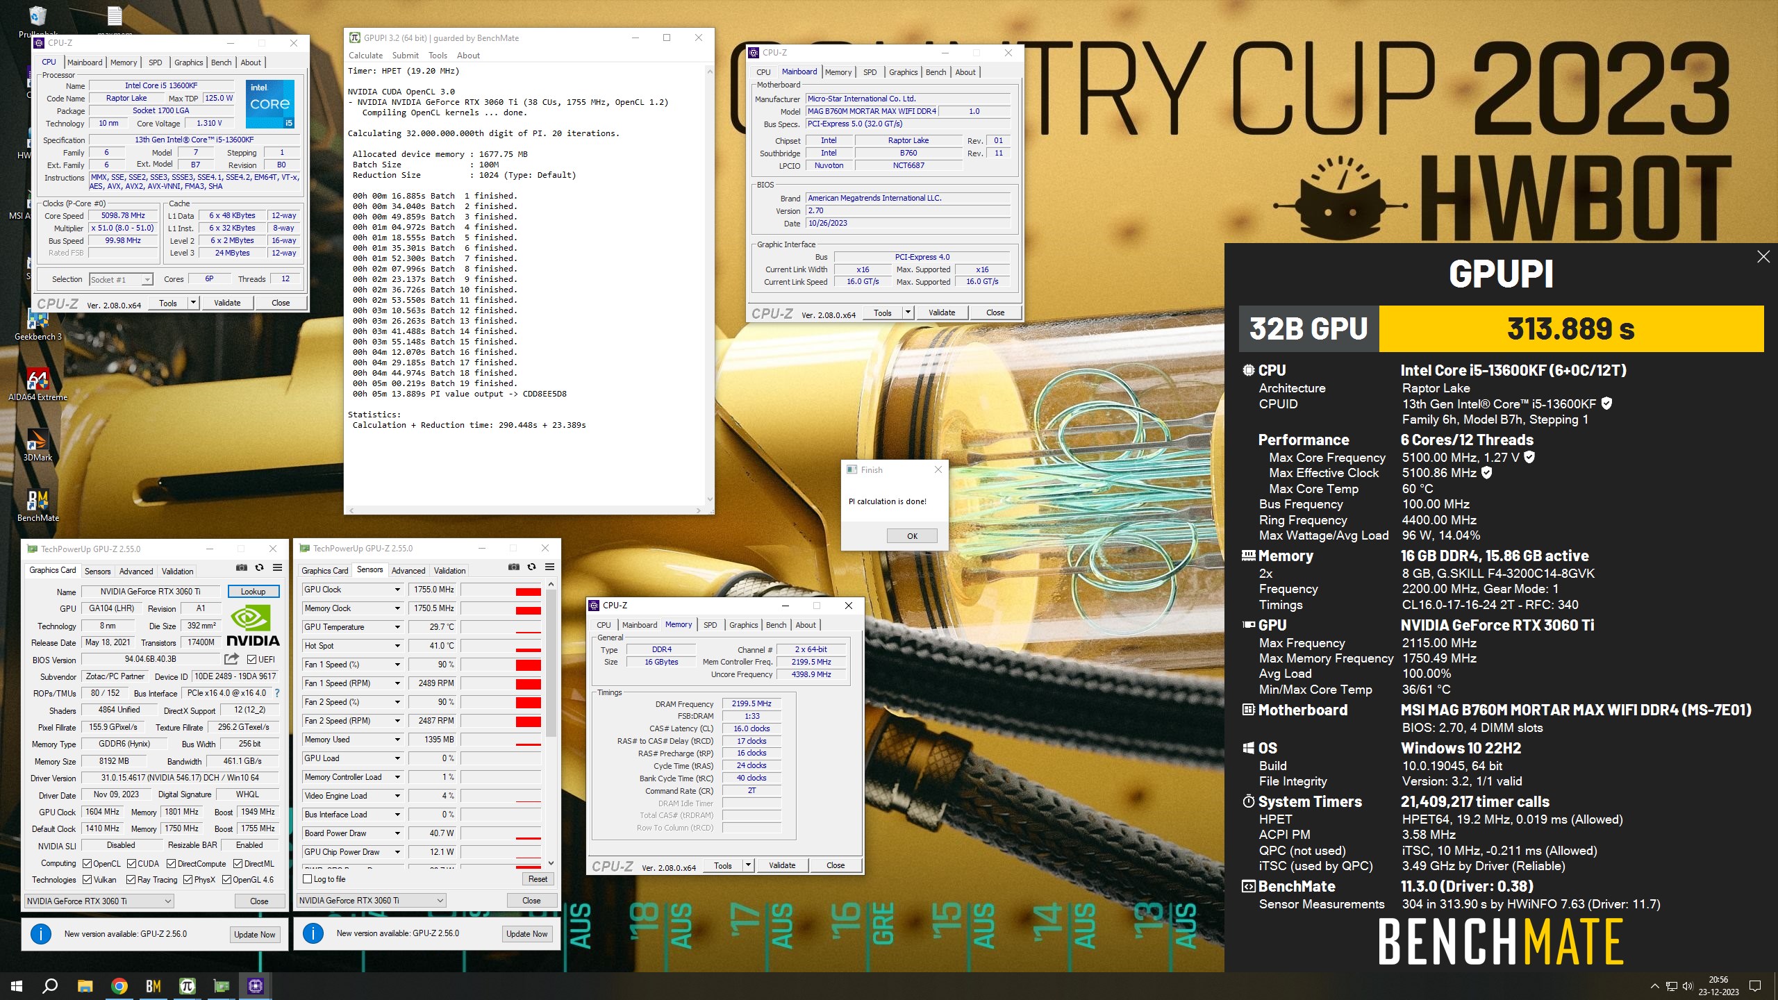1778x1000 pixels.
Task: Open Submit menu in GPUPI
Action: click(x=405, y=56)
